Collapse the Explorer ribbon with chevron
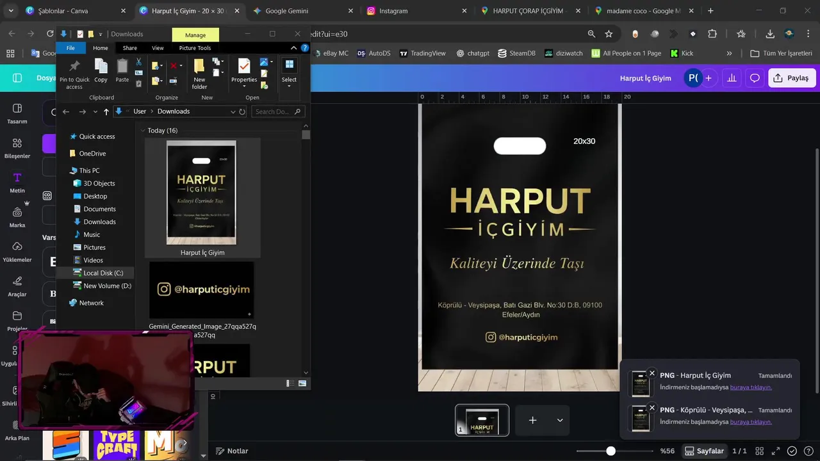820x461 pixels. [294, 48]
